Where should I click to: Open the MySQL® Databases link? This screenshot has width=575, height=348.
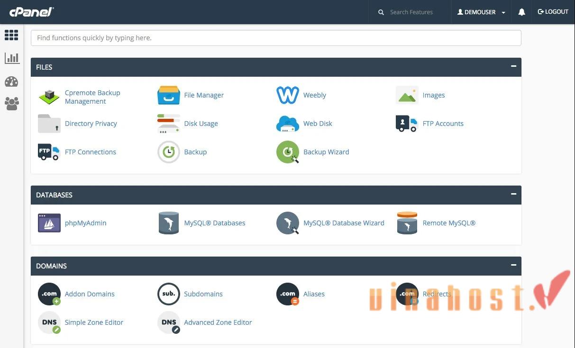pos(215,223)
